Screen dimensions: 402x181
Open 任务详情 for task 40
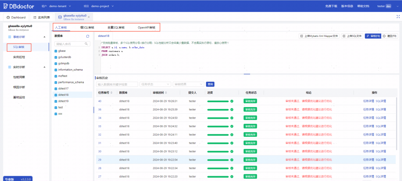[x=368, y=101]
